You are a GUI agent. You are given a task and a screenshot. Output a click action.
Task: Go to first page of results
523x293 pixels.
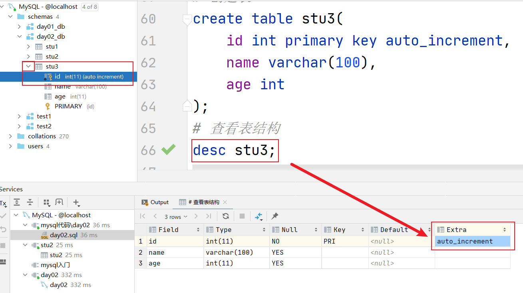143,216
